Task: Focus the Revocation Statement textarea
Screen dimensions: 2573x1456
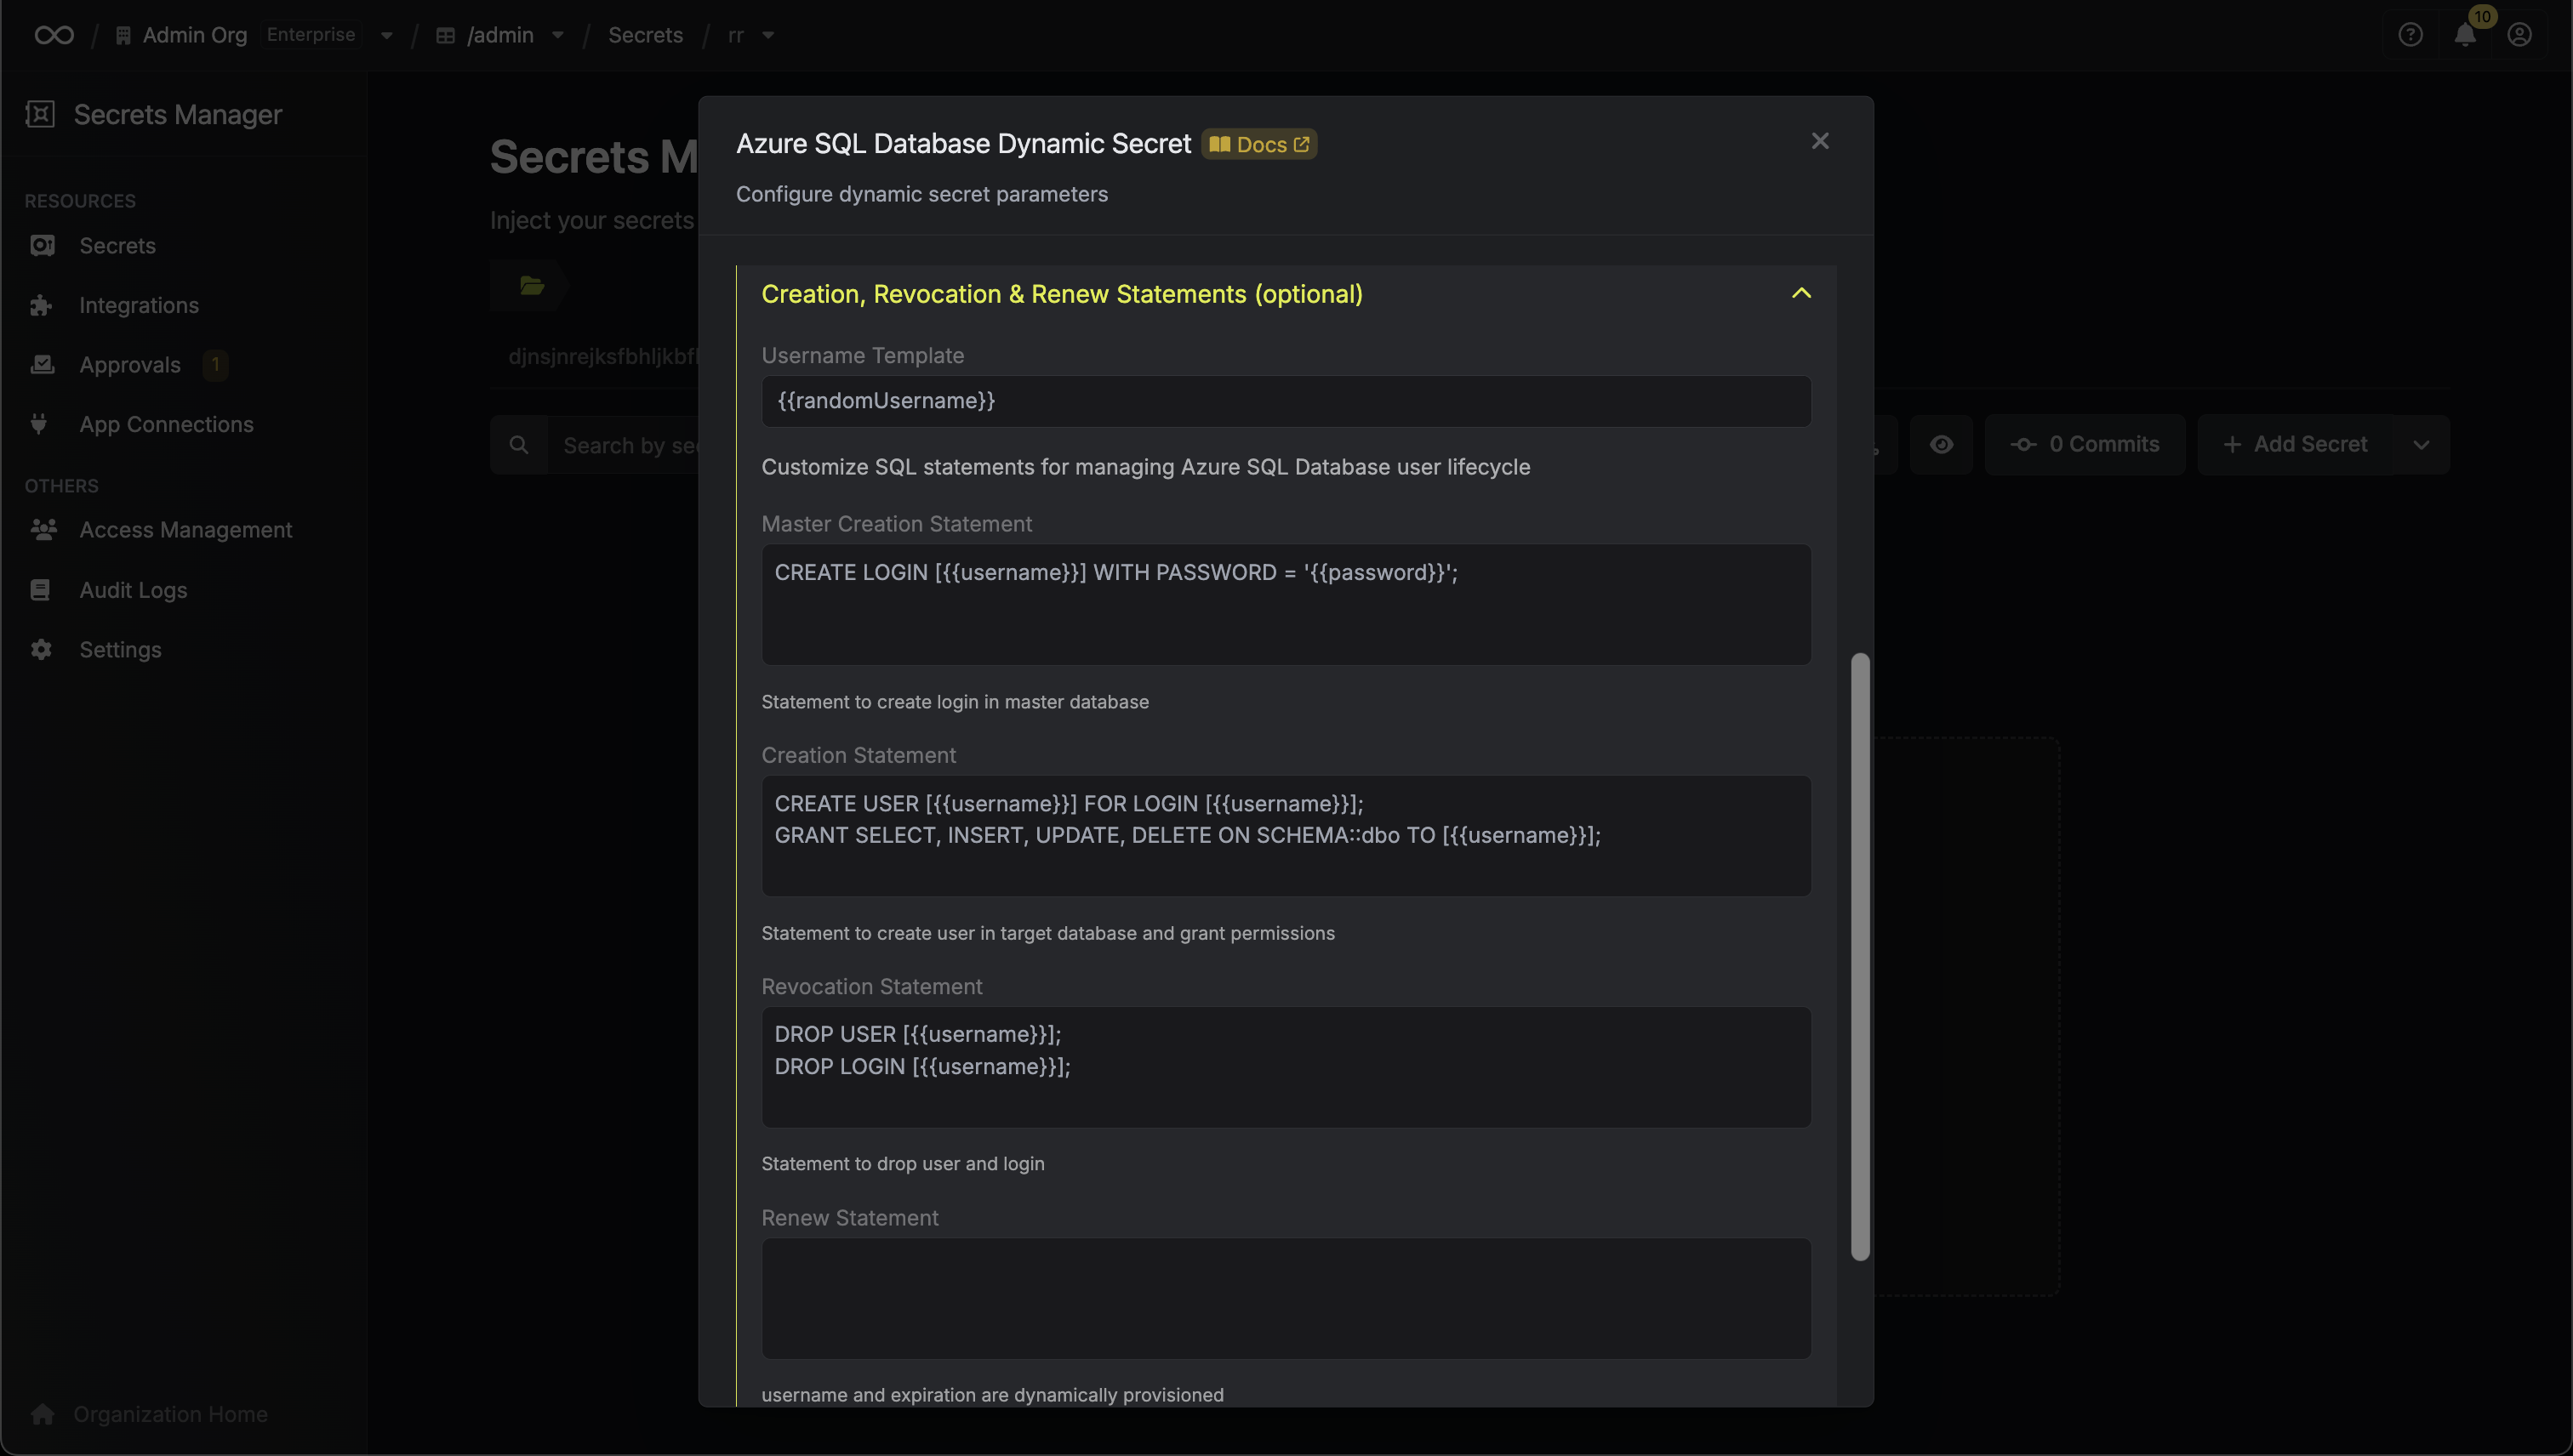Action: pyautogui.click(x=1286, y=1067)
